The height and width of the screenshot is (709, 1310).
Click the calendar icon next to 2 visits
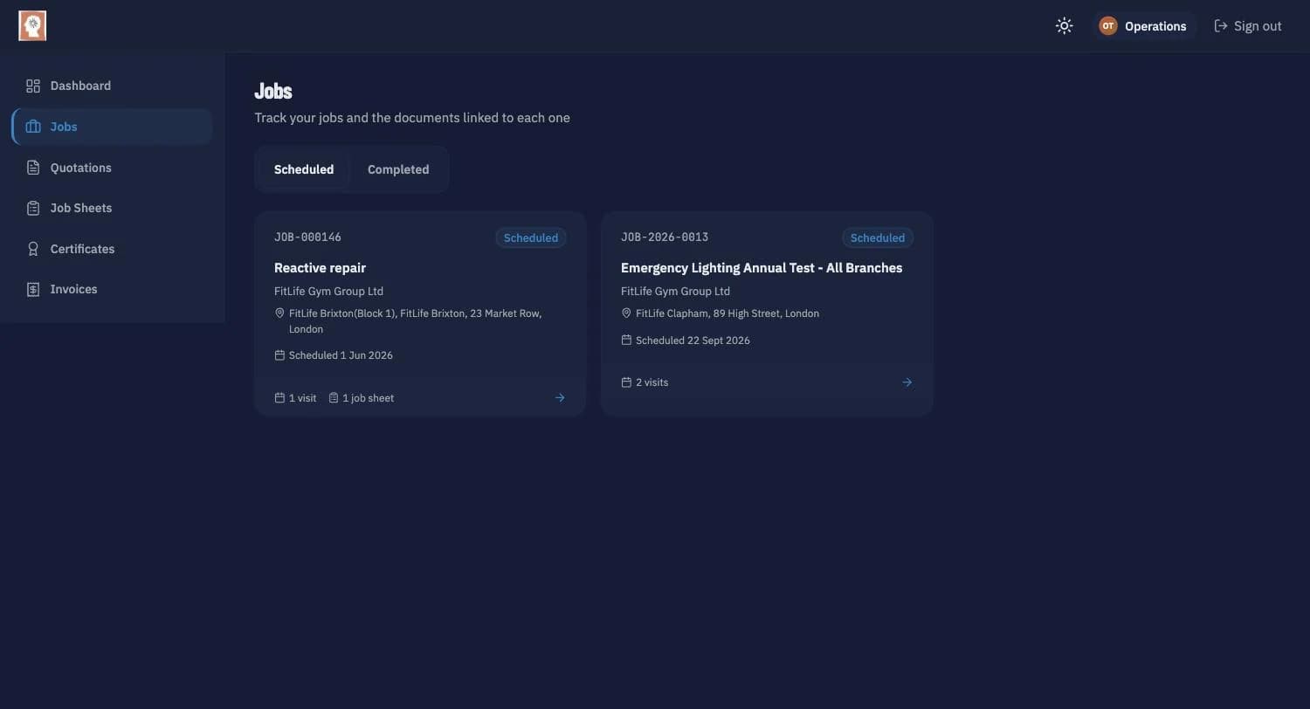point(626,382)
